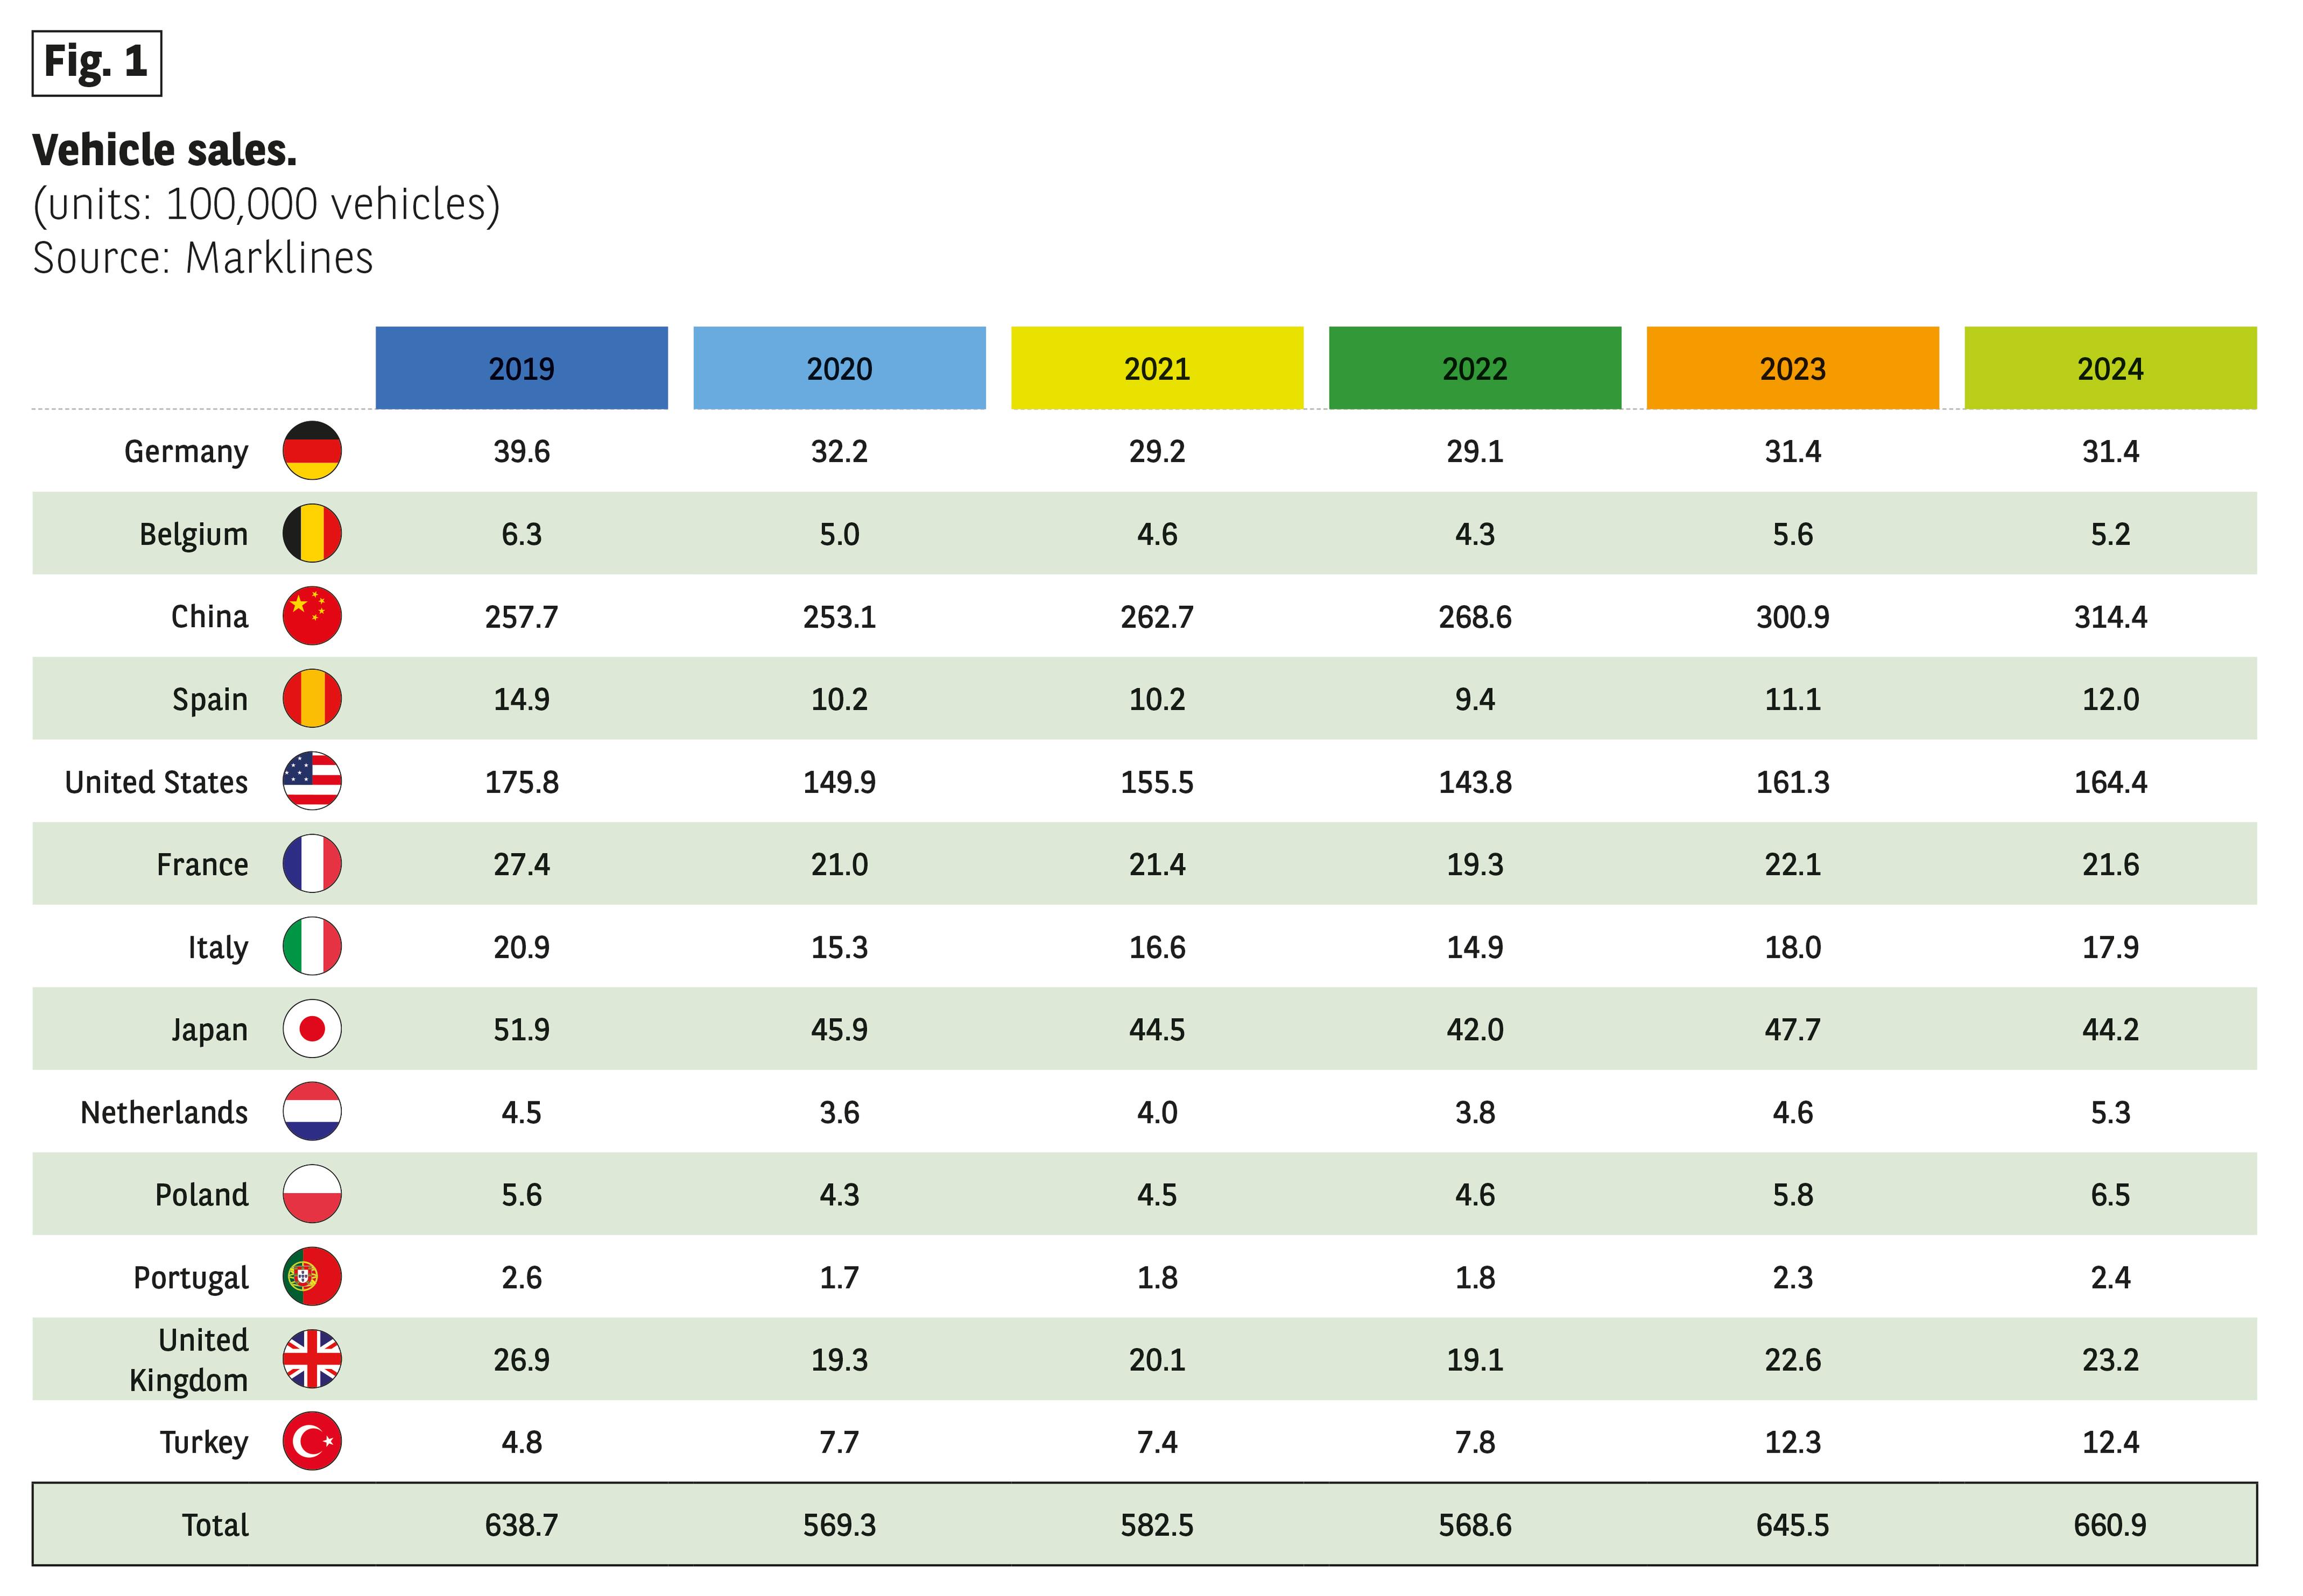Click the Total row label
The height and width of the screenshot is (1596, 2303).
click(x=215, y=1525)
